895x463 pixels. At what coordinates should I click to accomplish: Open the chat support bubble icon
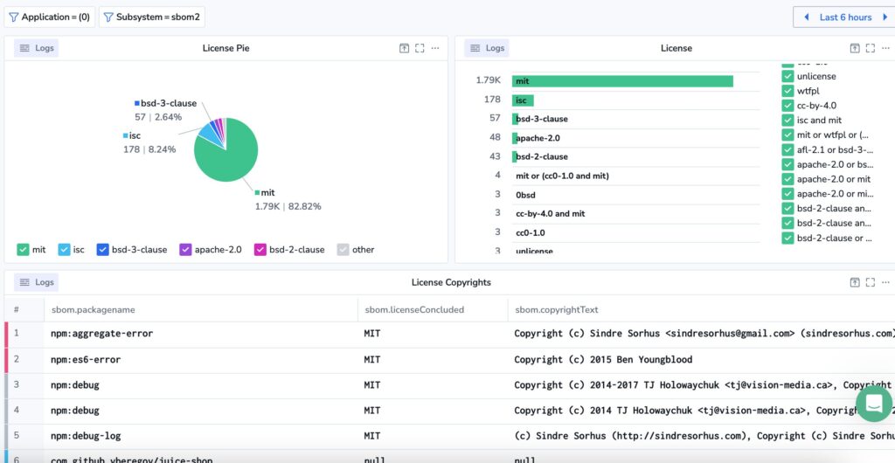tap(873, 403)
